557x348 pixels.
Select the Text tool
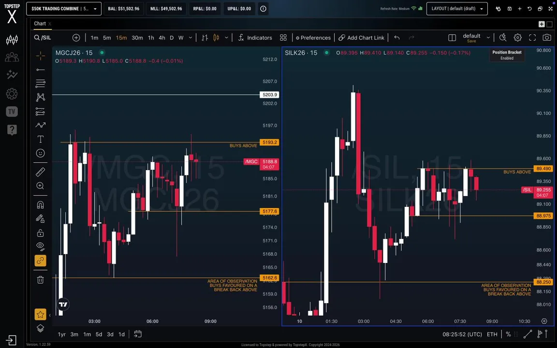(x=41, y=139)
